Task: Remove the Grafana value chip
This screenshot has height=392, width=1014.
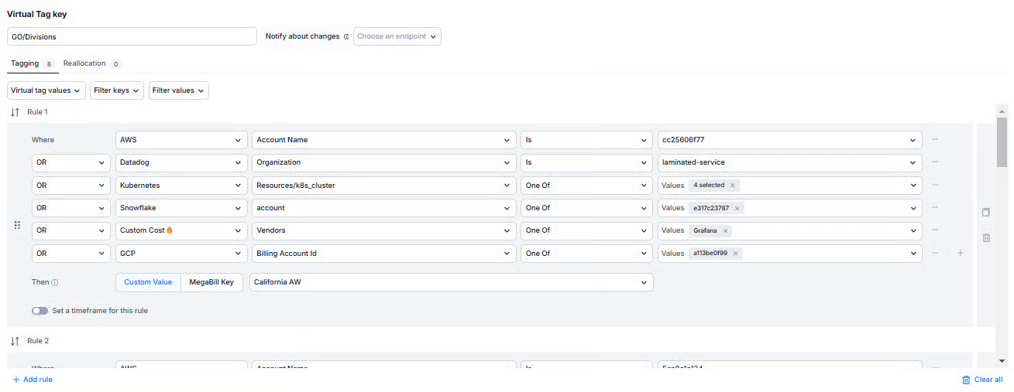Action: 725,230
